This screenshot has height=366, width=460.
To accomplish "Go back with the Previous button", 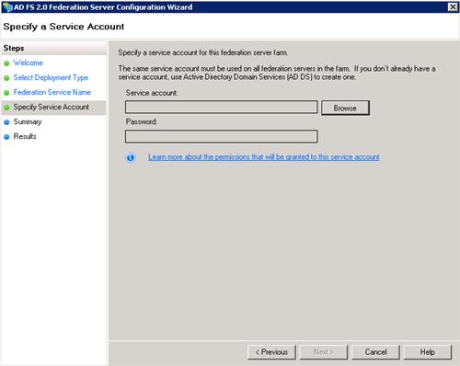I will 271,352.
